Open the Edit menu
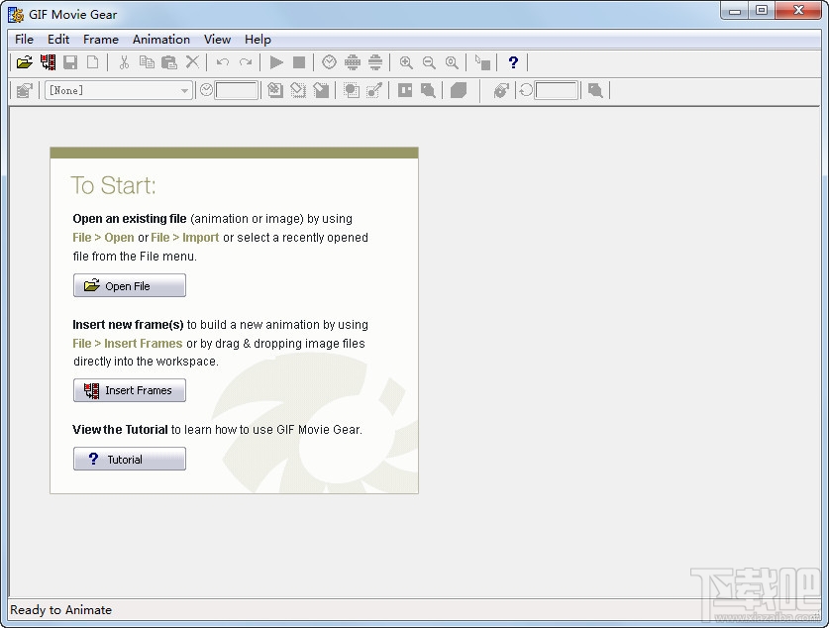This screenshot has height=628, width=829. point(58,39)
